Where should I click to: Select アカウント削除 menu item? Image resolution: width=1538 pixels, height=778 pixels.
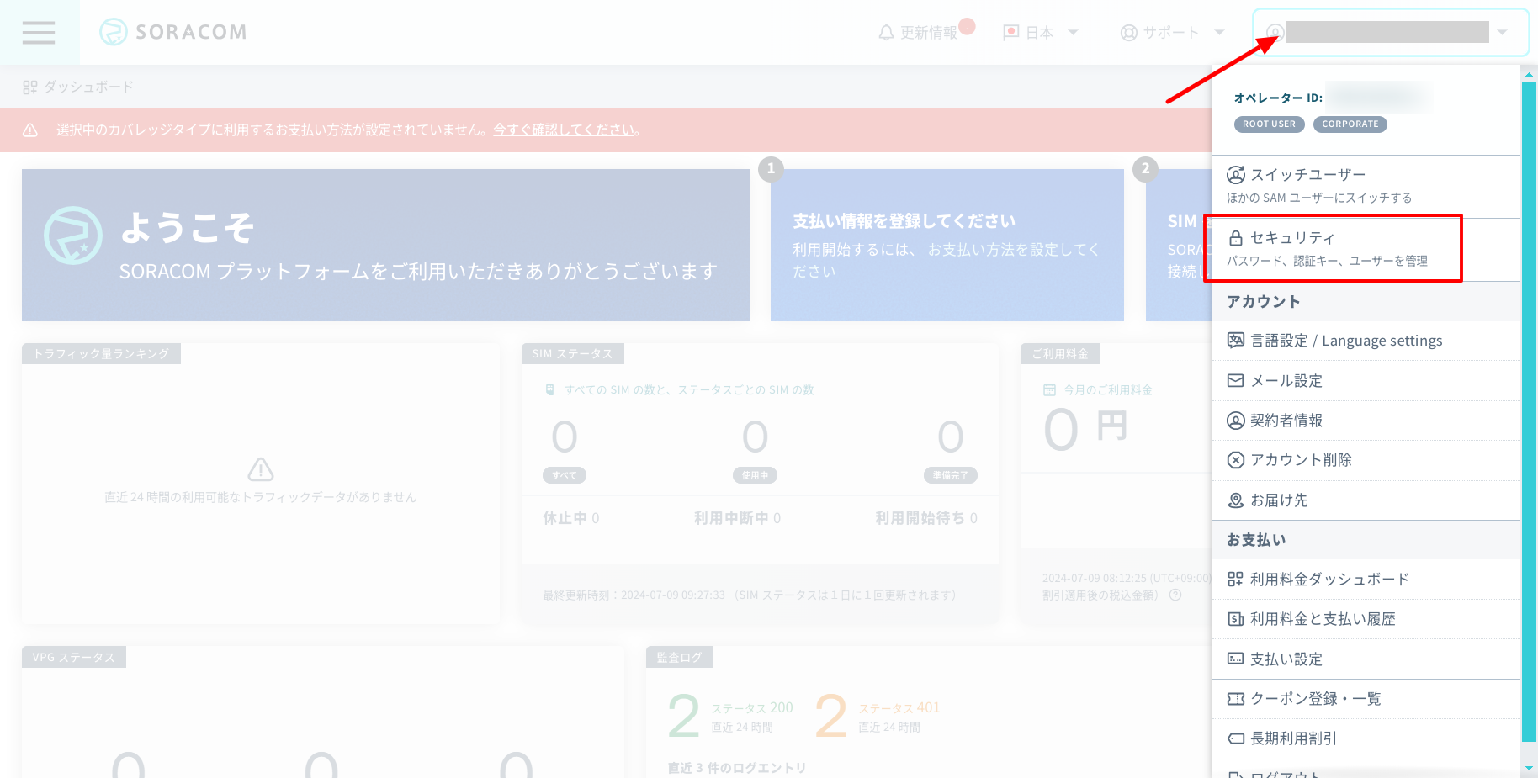tap(1366, 460)
